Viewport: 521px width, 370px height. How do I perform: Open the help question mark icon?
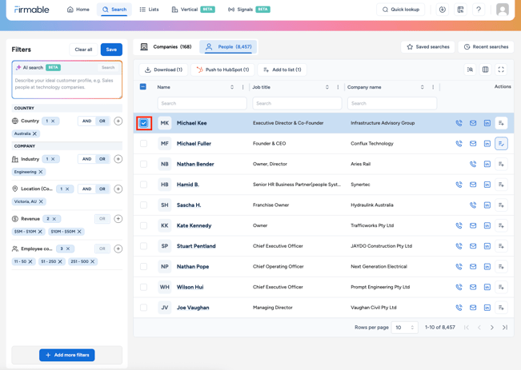tap(479, 10)
